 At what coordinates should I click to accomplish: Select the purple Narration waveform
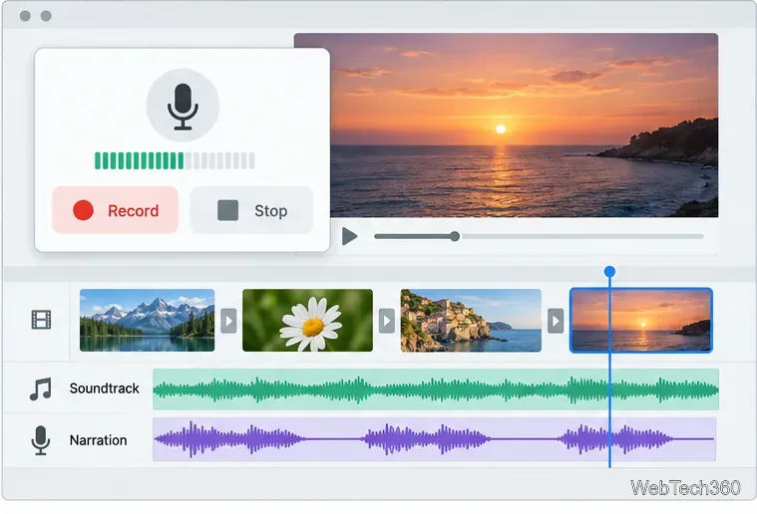coord(434,439)
